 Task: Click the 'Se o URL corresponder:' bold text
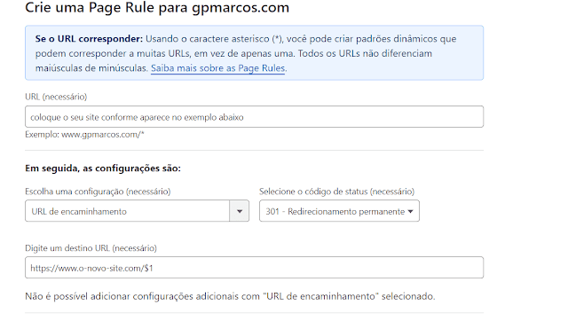[89, 39]
